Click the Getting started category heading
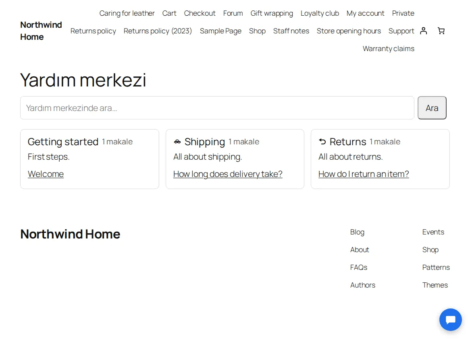 coord(63,142)
